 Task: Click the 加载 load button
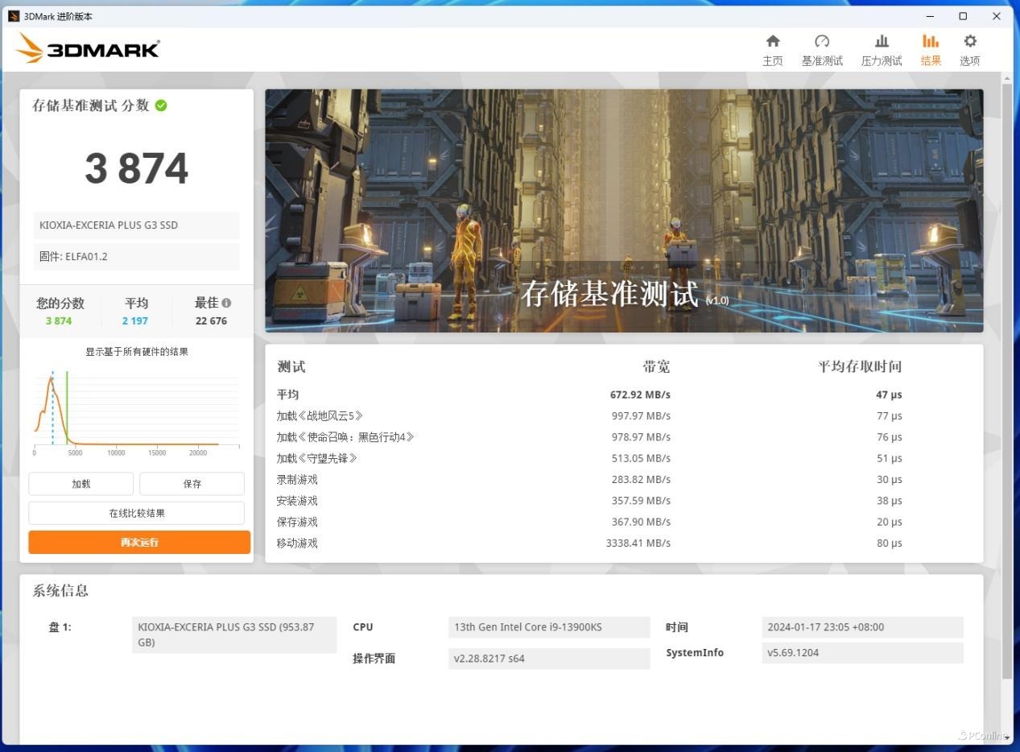pos(81,483)
